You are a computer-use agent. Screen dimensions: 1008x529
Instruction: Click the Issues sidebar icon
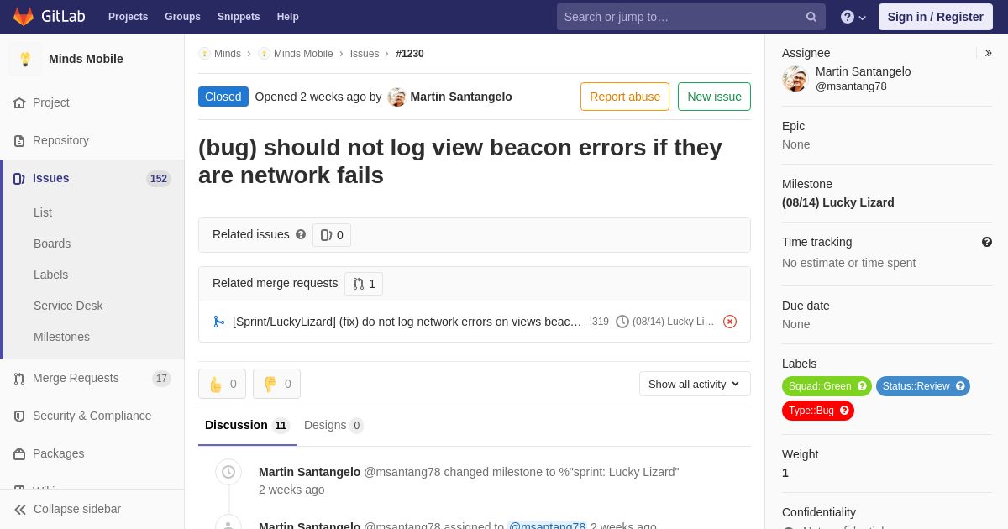19,179
